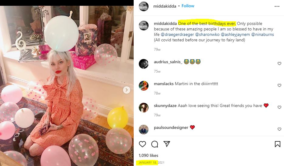Like the post with heart icon
The image size is (284, 166).
(142, 144)
